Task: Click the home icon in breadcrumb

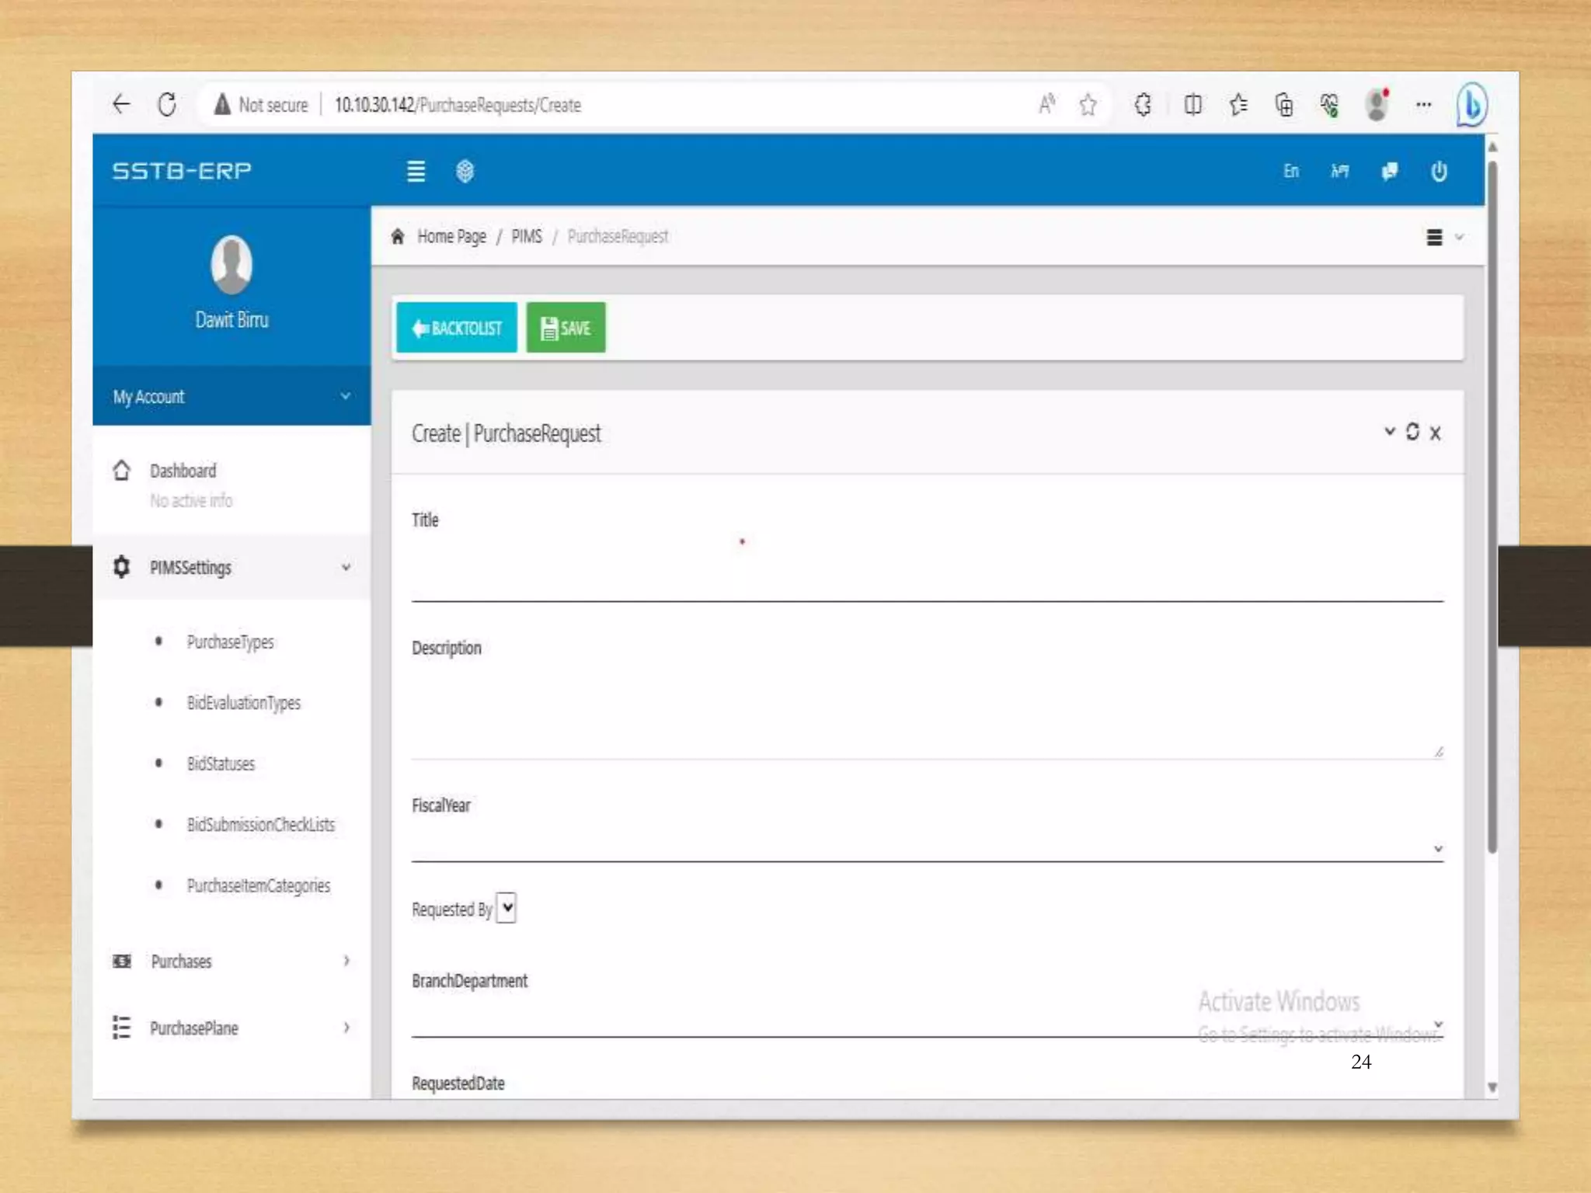Action: [x=398, y=236]
